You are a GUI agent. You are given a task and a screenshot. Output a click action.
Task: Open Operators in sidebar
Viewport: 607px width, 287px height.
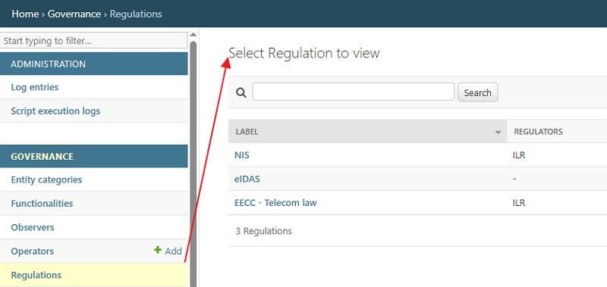33,251
